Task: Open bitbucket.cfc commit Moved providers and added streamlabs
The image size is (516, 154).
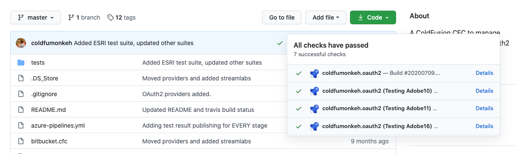Action: click(197, 141)
